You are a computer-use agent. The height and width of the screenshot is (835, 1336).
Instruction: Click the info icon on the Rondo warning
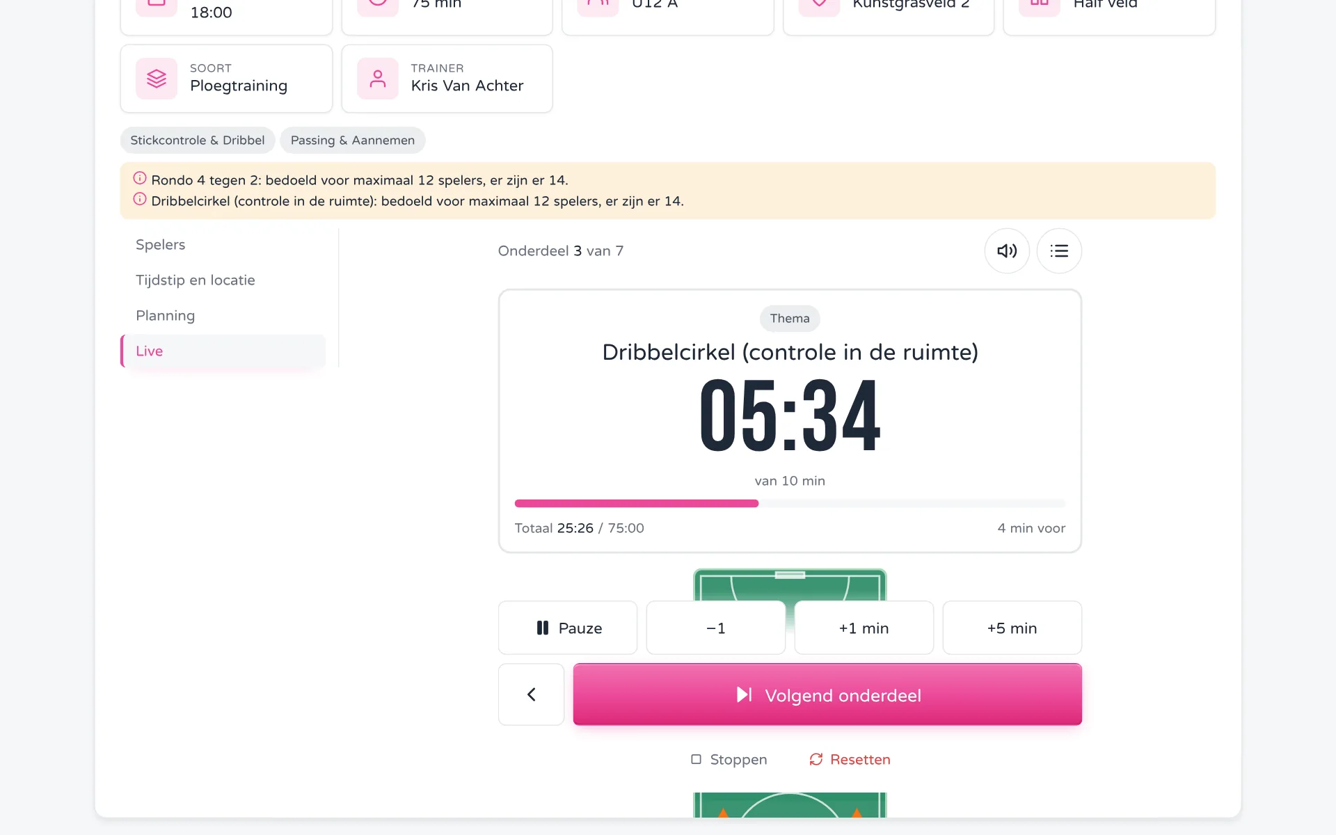140,178
